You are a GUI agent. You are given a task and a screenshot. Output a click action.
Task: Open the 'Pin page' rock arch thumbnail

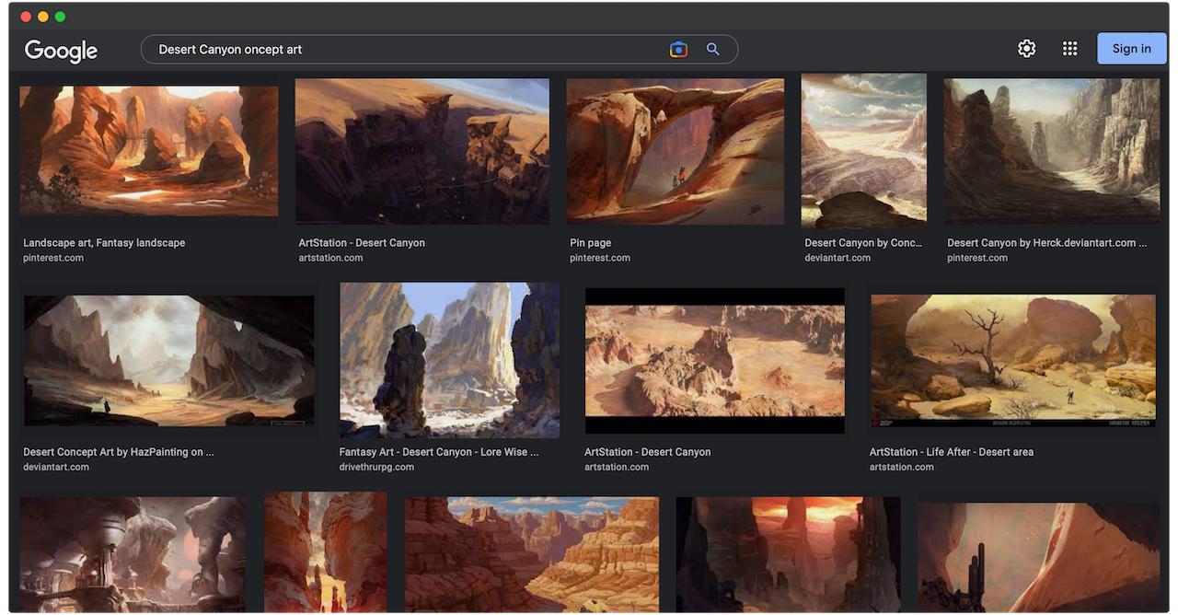tap(676, 151)
